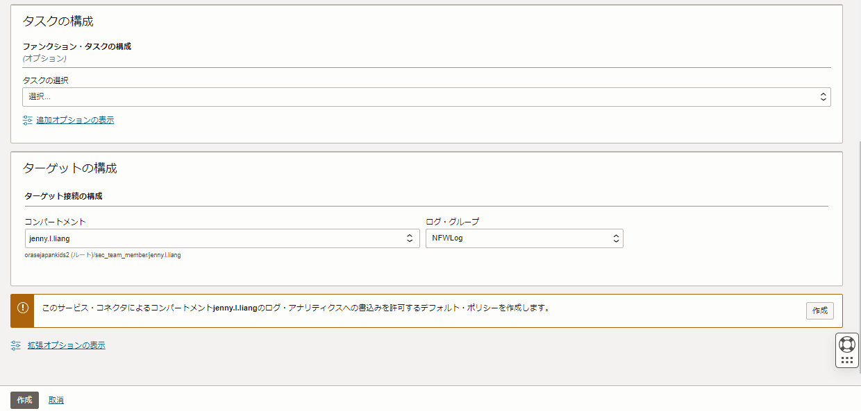The width and height of the screenshot is (861, 411).
Task: Click the ファンクション・タスクの構成 section heading
Action: [x=76, y=46]
